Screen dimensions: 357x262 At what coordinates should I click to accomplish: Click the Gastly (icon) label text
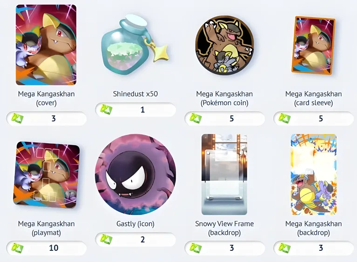coord(135,224)
